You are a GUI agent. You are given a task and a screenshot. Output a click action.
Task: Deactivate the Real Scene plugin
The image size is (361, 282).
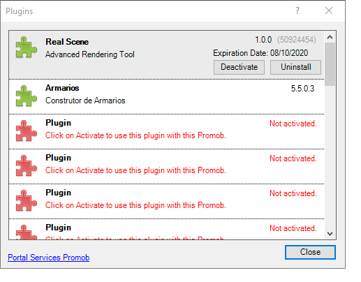click(x=239, y=67)
